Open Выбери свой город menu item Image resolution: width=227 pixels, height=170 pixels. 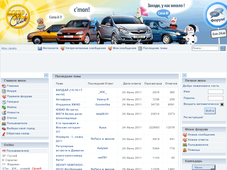coord(21,128)
